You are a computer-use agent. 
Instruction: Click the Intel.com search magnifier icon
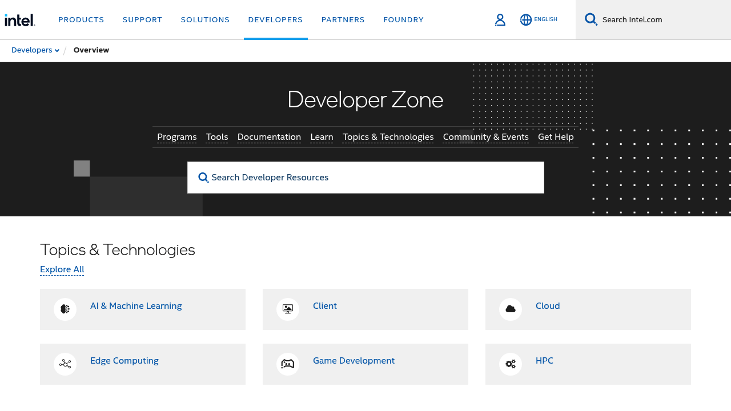591,19
